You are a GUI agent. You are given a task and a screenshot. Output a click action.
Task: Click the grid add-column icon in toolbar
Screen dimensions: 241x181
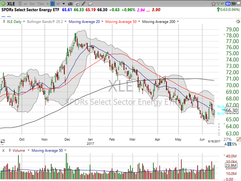77,4
